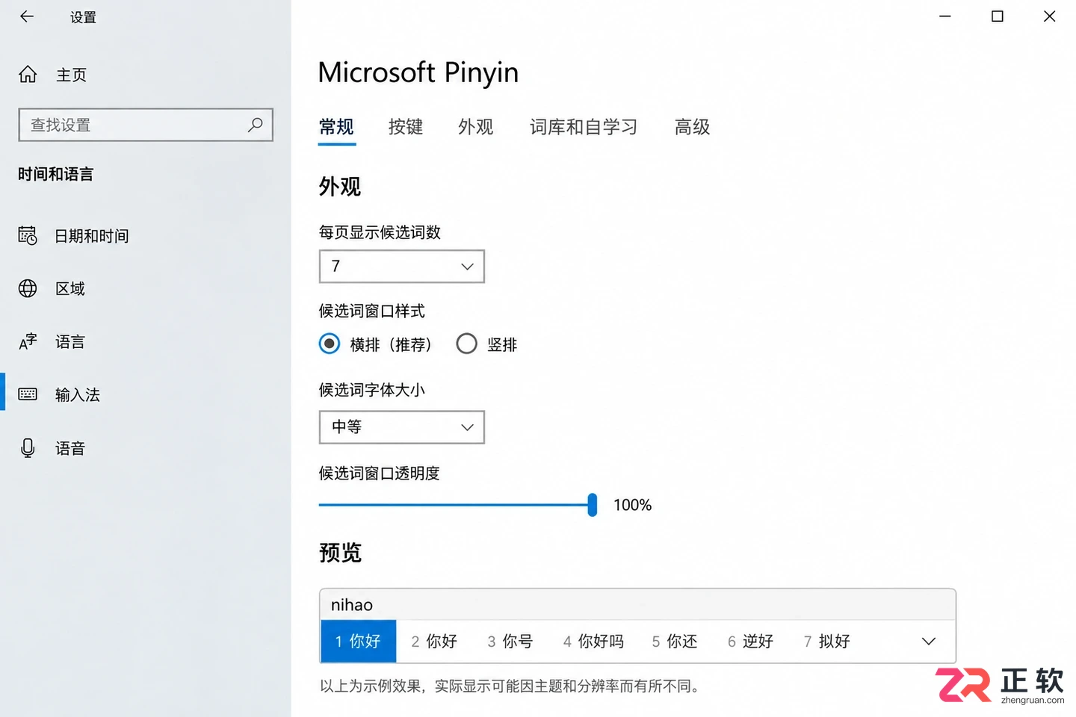
Task: Open 日期和时间 calendar icon
Action: point(28,236)
